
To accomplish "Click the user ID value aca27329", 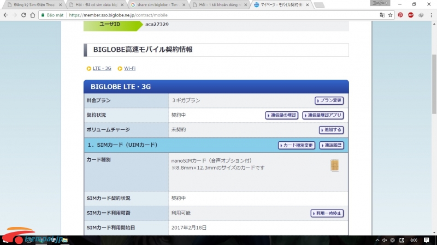I will pyautogui.click(x=157, y=24).
